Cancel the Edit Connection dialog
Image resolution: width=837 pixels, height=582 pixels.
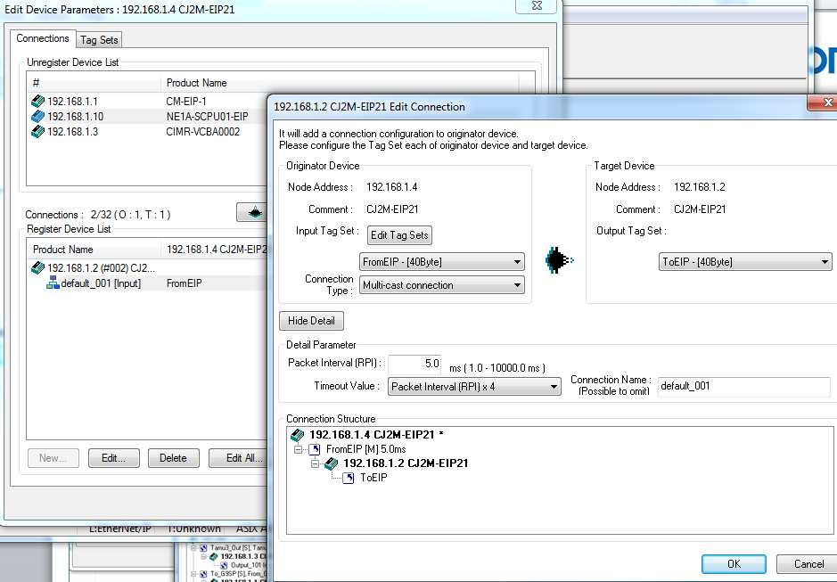(x=808, y=564)
